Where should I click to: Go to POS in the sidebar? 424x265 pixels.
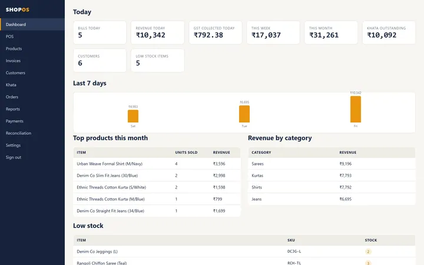pos(32,37)
